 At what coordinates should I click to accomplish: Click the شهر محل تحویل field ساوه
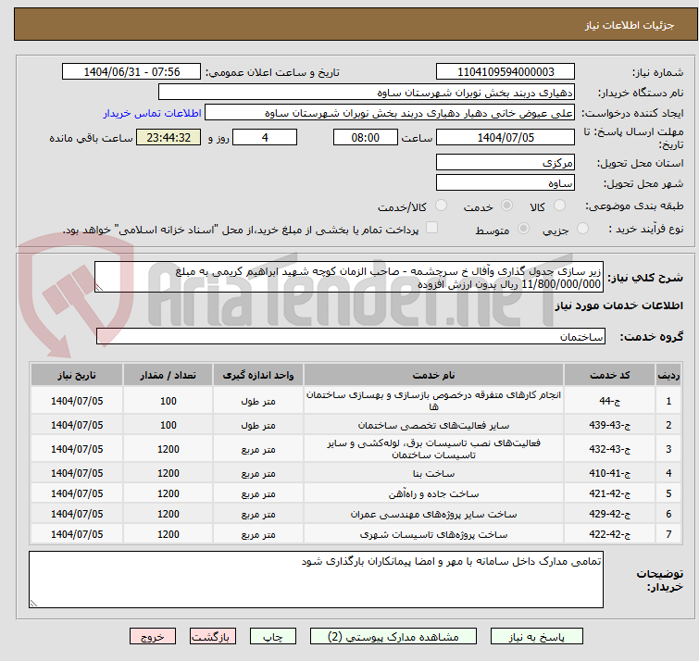[x=506, y=182]
